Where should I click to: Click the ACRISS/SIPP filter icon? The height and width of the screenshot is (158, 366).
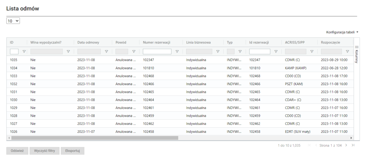click(312, 52)
